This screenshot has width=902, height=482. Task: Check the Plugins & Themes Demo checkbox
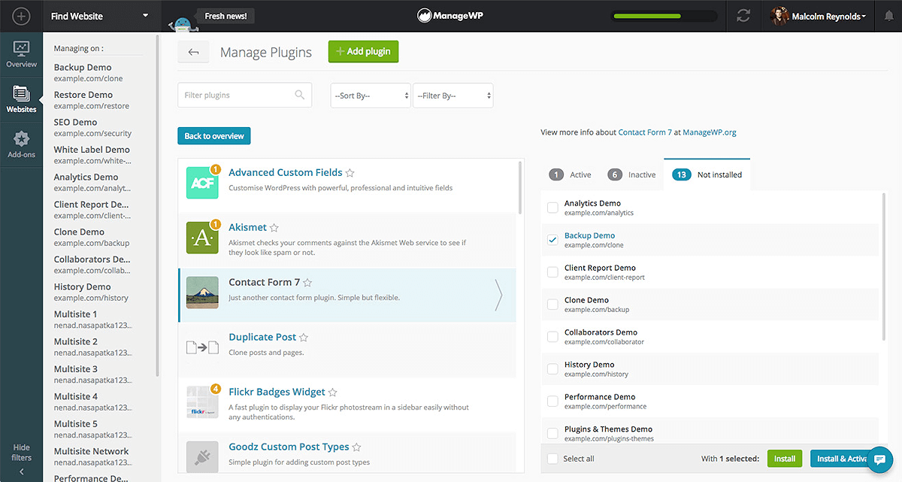coord(552,434)
